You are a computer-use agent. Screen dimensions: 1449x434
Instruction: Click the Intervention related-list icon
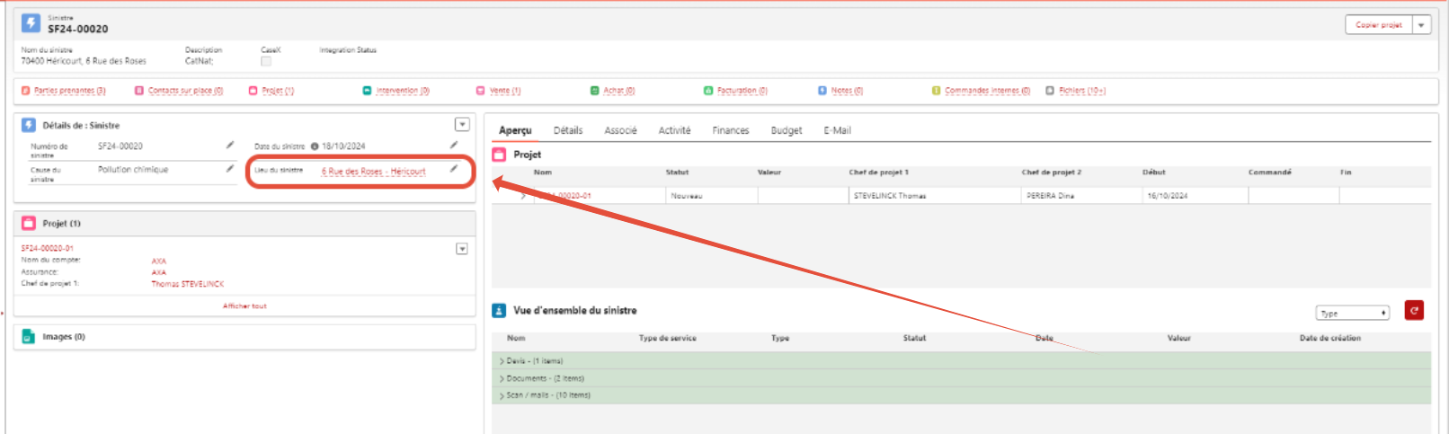tap(367, 91)
